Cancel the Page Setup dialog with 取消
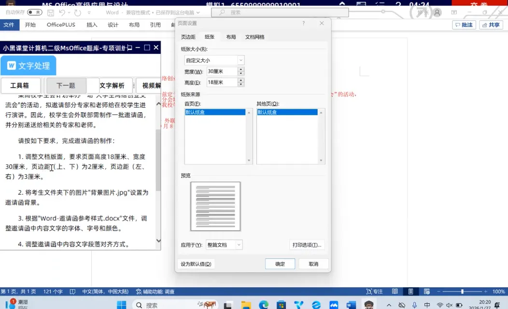 [x=313, y=264]
